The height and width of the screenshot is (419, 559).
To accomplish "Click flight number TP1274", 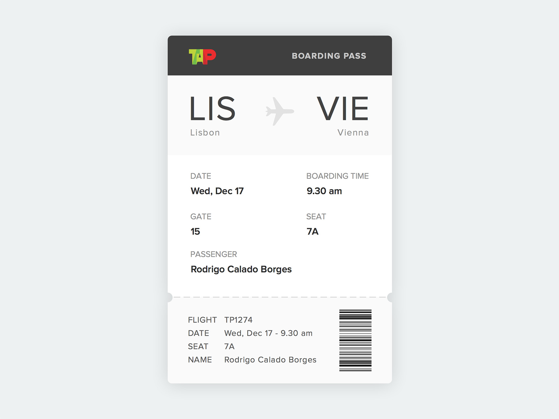I will coord(238,320).
